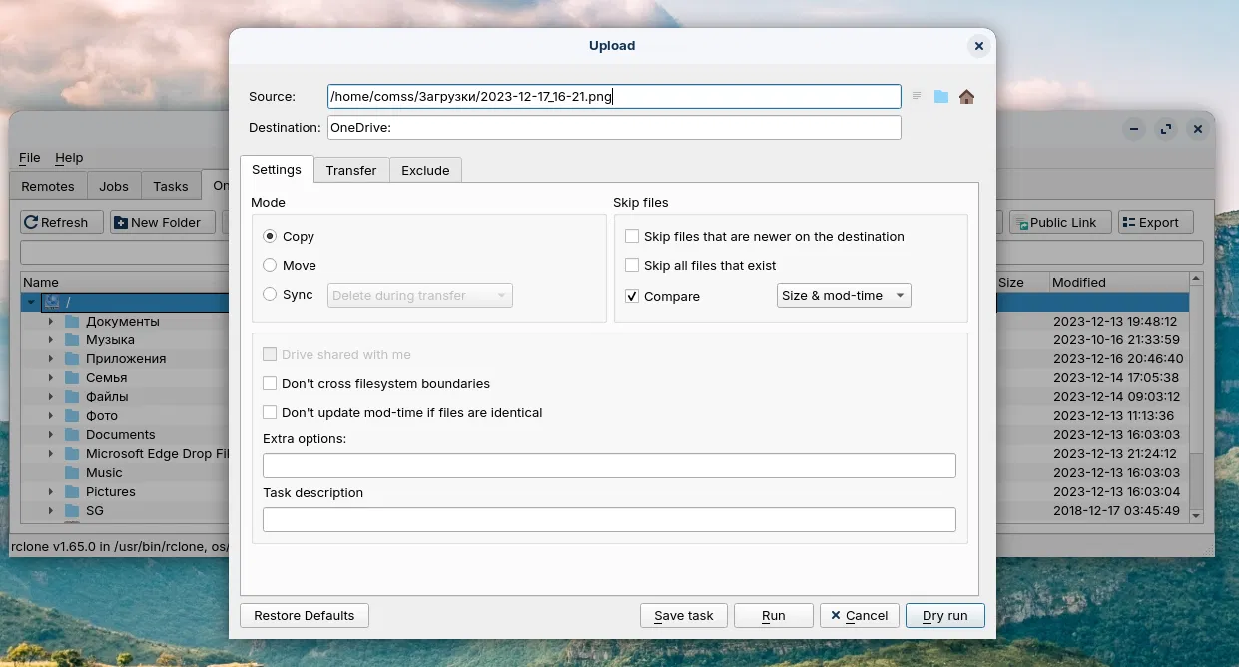This screenshot has height=667, width=1239.
Task: Enable Skip all files that exist
Action: coord(632,265)
